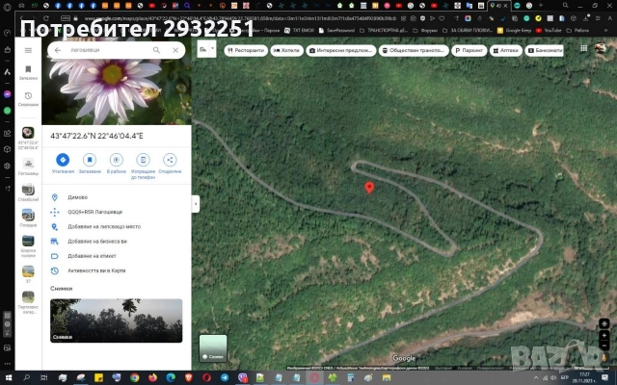Viewport: 617px width, 385px height.
Task: Click the search magnifier icon
Action: (x=157, y=50)
